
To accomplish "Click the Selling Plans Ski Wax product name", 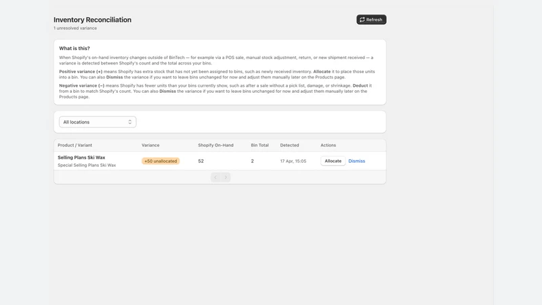I will point(81,157).
